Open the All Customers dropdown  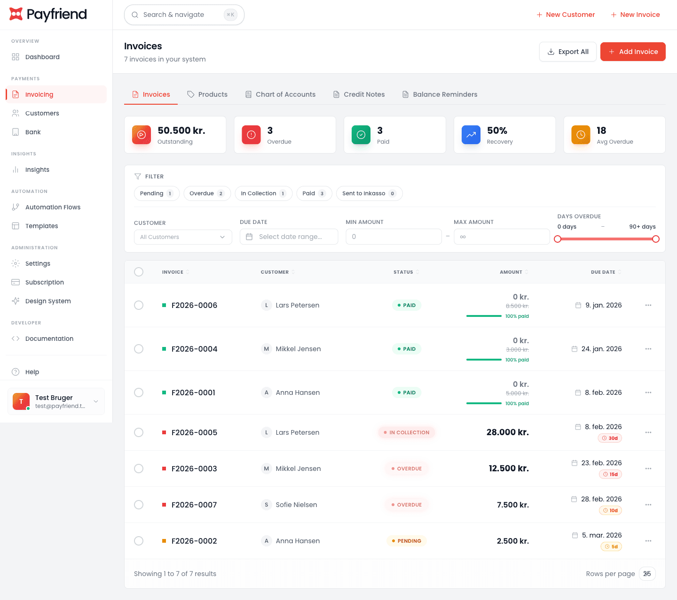[183, 237]
